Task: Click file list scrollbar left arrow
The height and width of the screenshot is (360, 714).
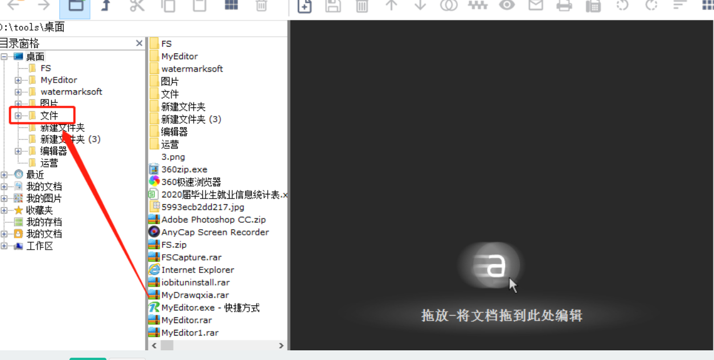Action: tap(154, 345)
